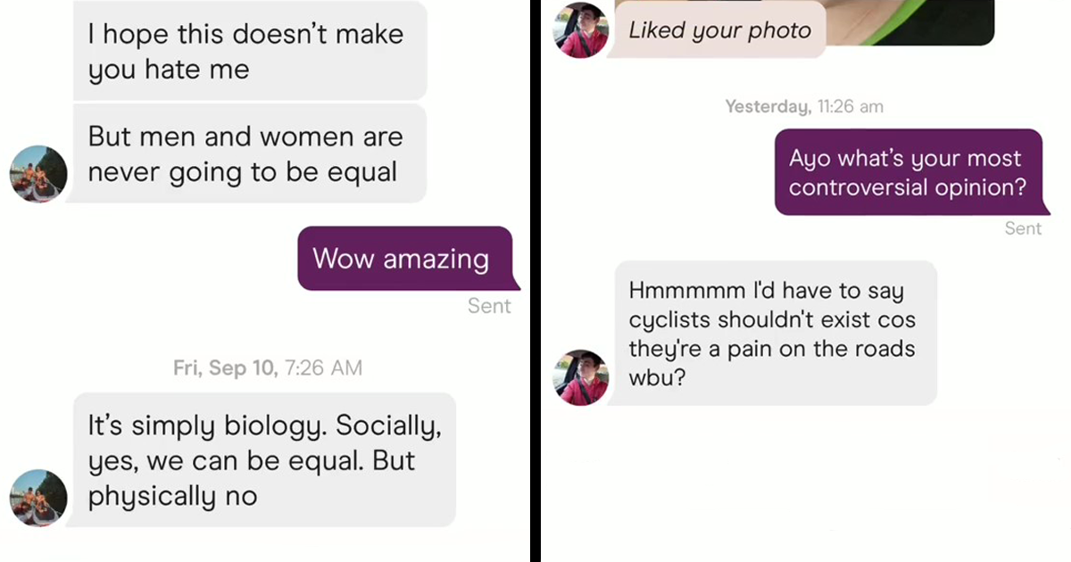The width and height of the screenshot is (1071, 562).
Task: Click the avatar beside the 'never going to be equal' message
Action: [38, 174]
